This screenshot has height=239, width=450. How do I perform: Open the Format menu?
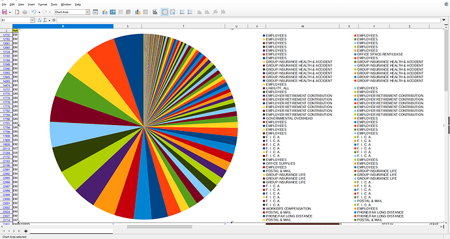pyautogui.click(x=43, y=5)
